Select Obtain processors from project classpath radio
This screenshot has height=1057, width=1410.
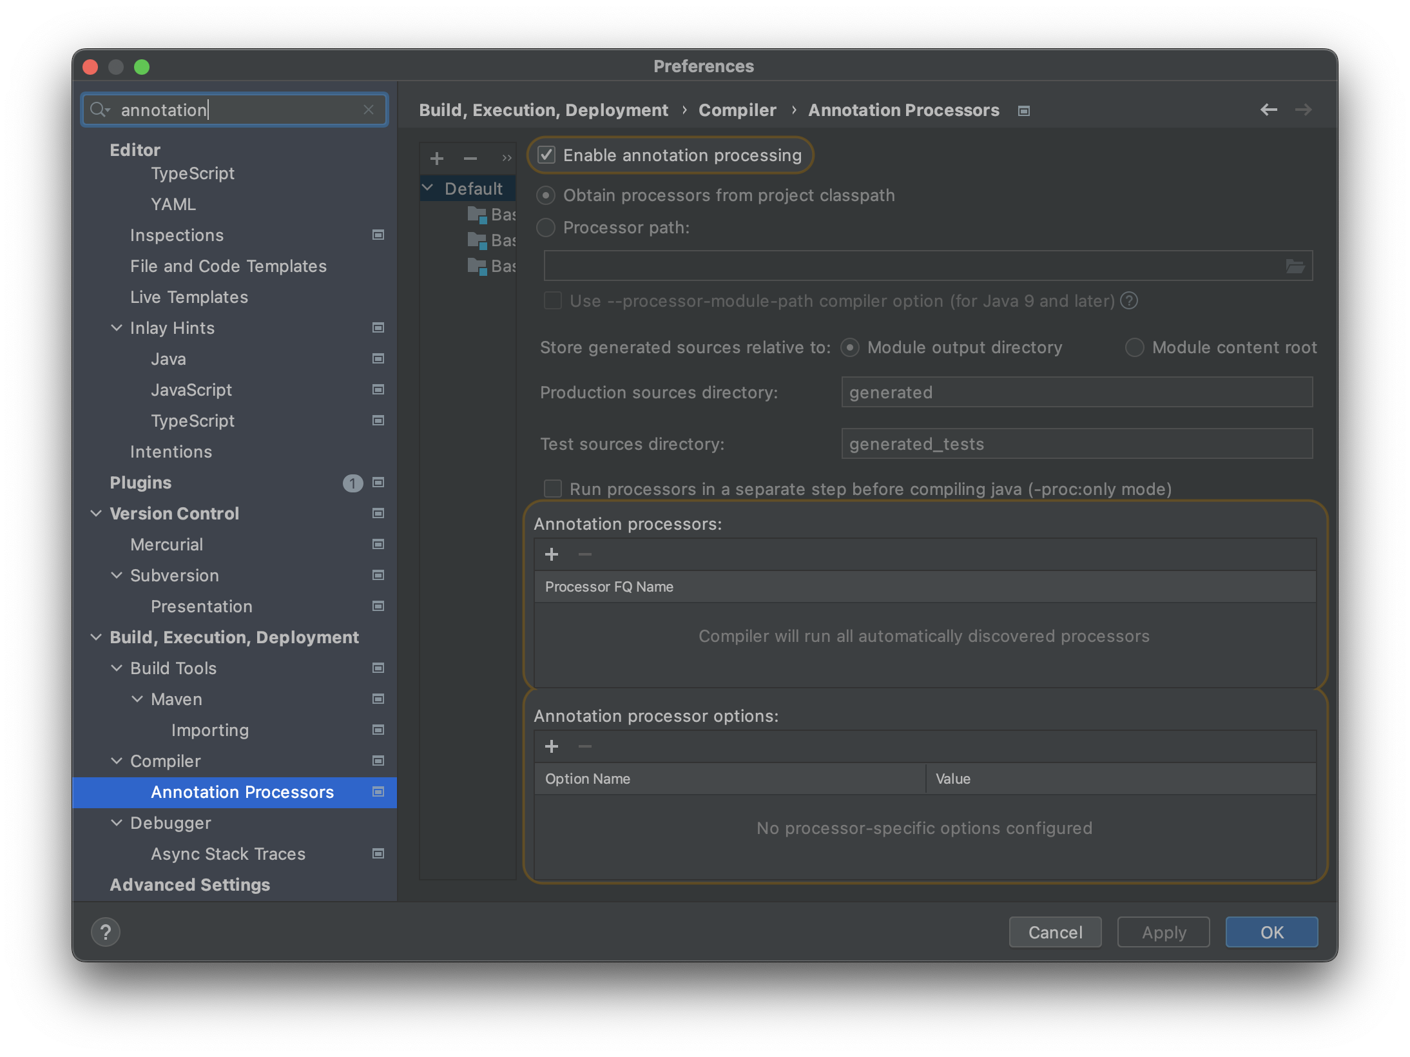click(548, 195)
